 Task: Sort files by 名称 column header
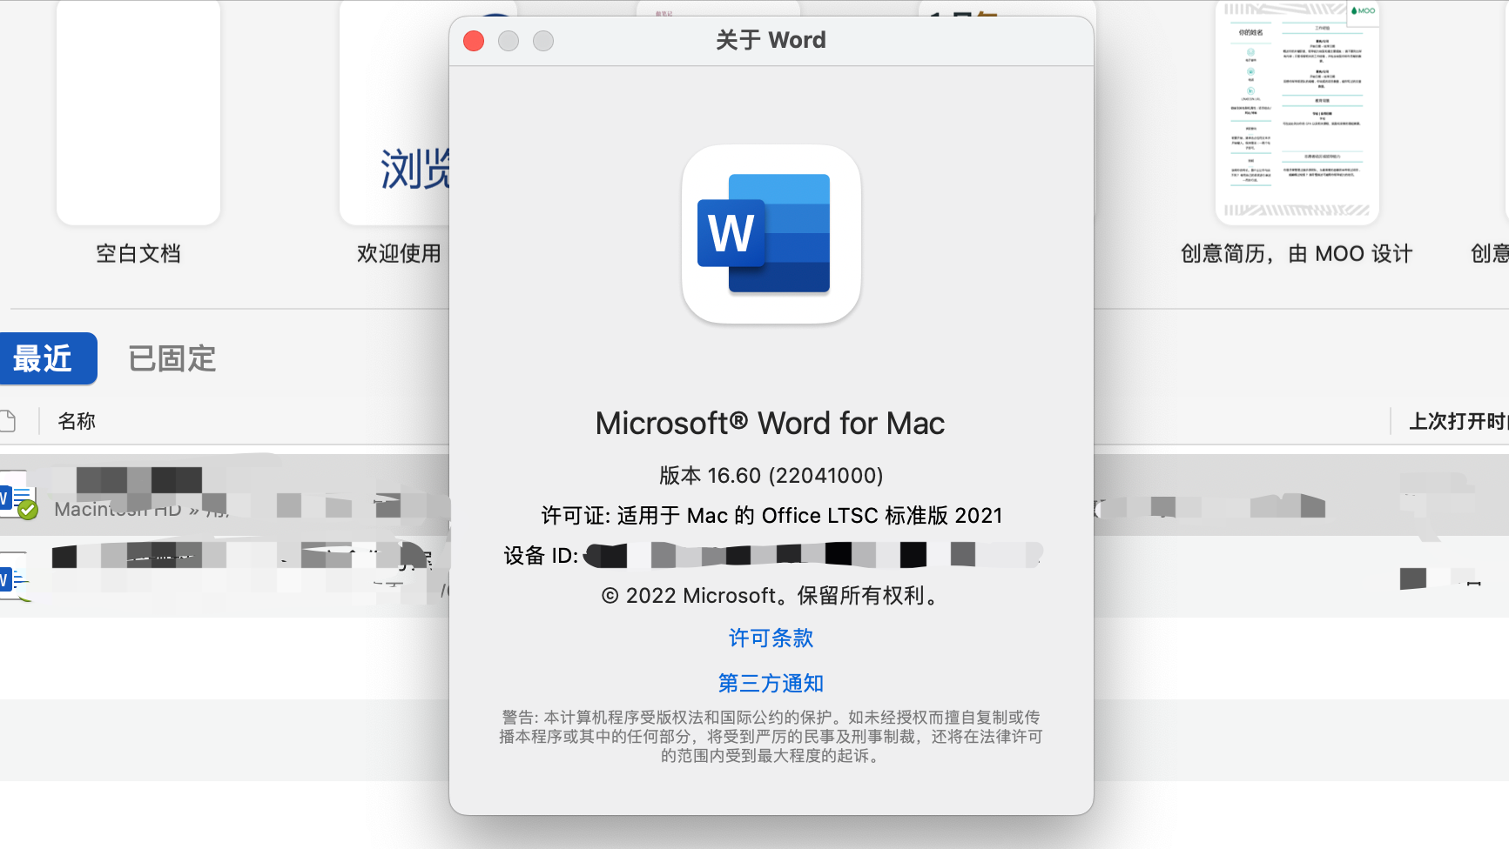[x=77, y=422]
